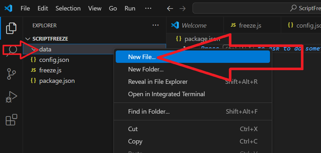Open the Selection menu

(68, 8)
